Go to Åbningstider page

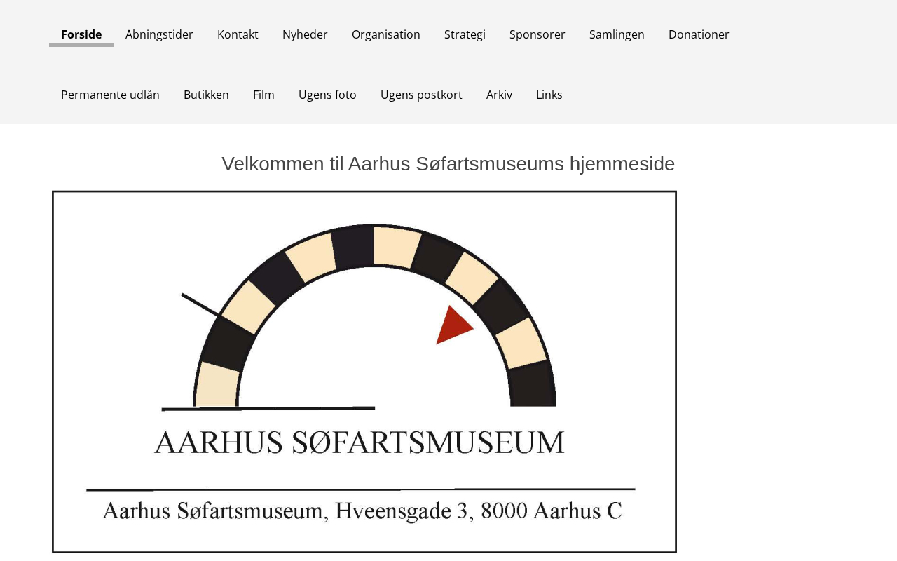tap(159, 34)
